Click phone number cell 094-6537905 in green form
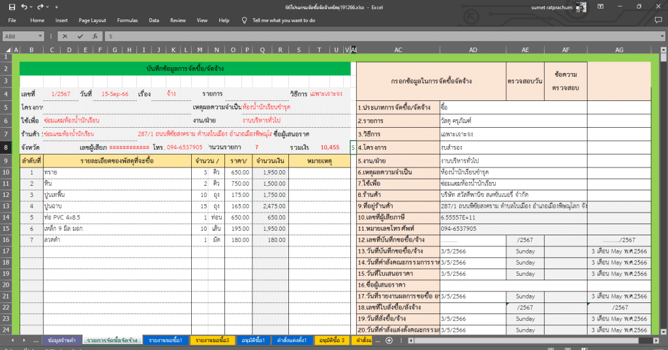 185,147
